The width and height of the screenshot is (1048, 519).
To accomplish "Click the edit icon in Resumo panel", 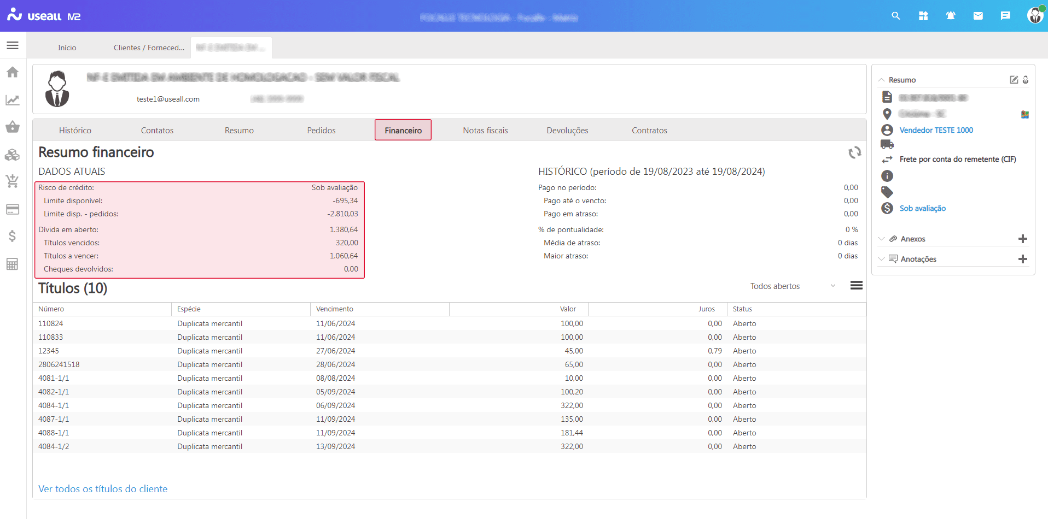I will click(1014, 80).
